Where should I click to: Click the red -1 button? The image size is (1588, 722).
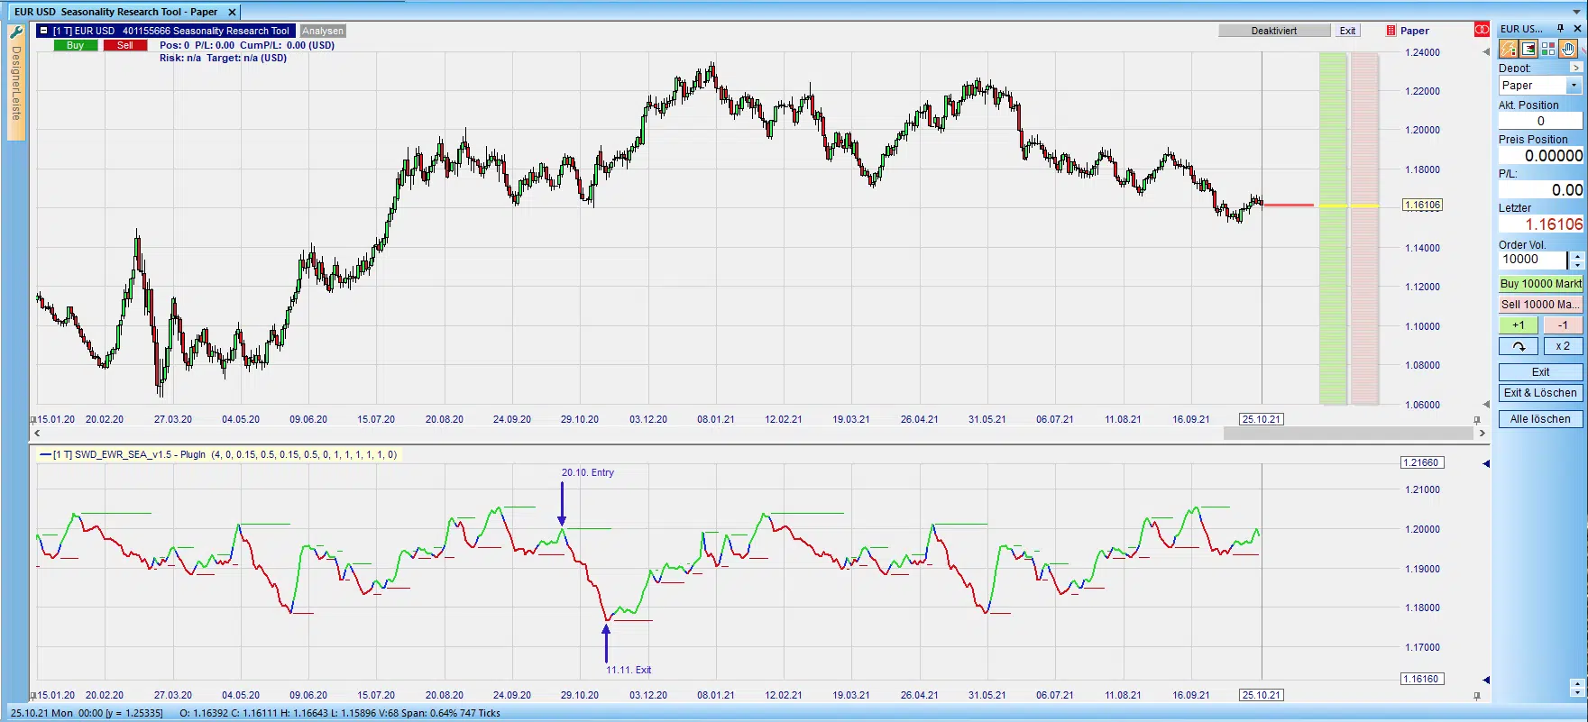tap(1563, 325)
